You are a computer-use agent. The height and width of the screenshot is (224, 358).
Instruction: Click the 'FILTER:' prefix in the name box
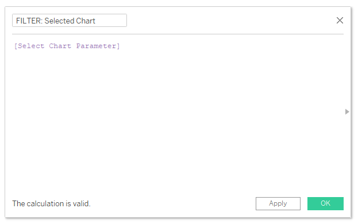[29, 21]
